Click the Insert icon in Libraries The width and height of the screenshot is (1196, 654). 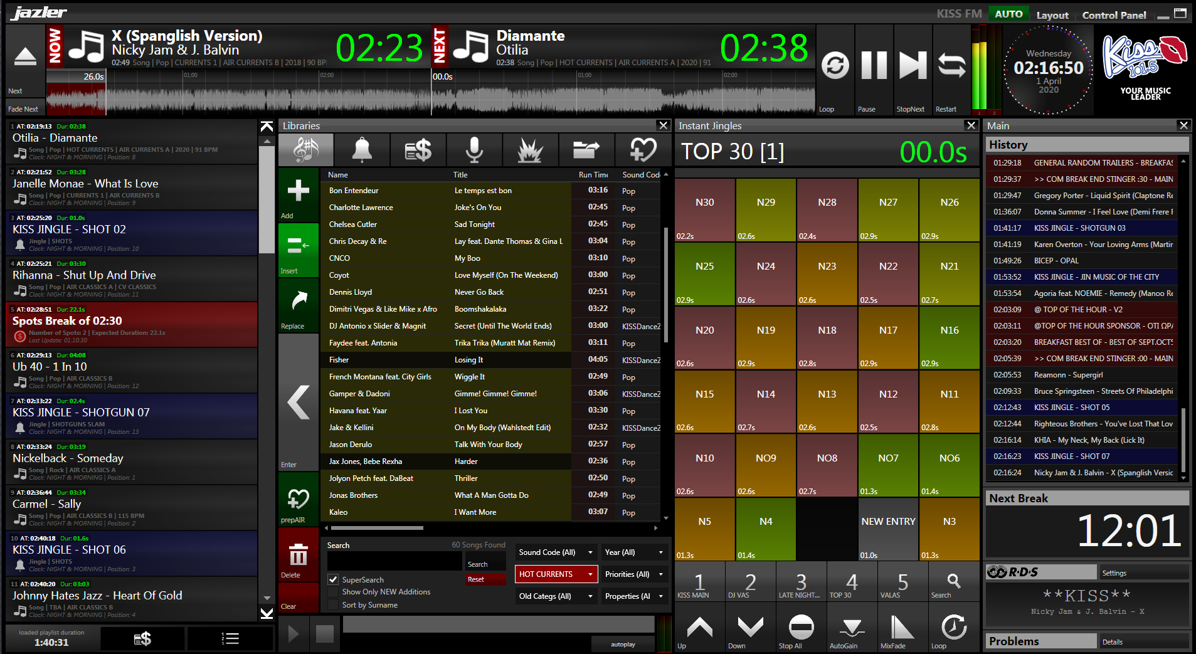(x=299, y=246)
